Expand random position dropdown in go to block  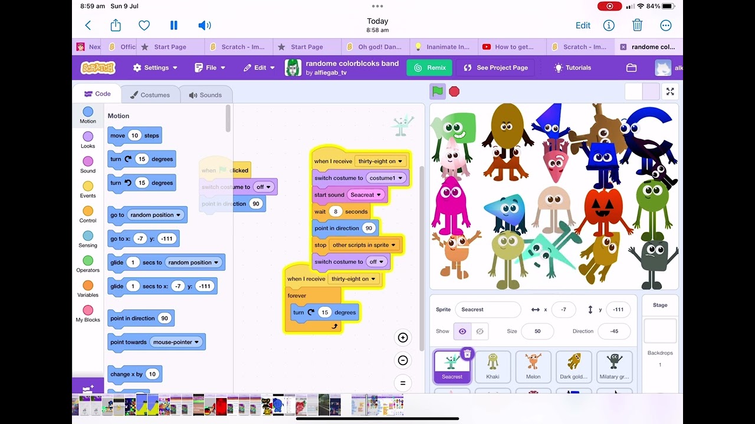156,215
